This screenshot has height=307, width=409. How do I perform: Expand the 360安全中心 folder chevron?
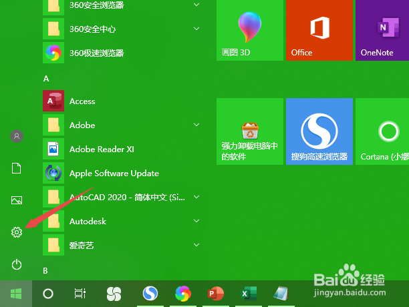(x=196, y=29)
